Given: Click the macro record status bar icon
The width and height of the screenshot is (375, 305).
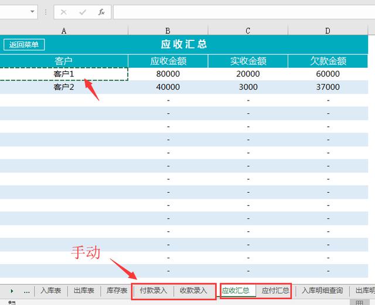Looking at the screenshot, I should (x=12, y=303).
